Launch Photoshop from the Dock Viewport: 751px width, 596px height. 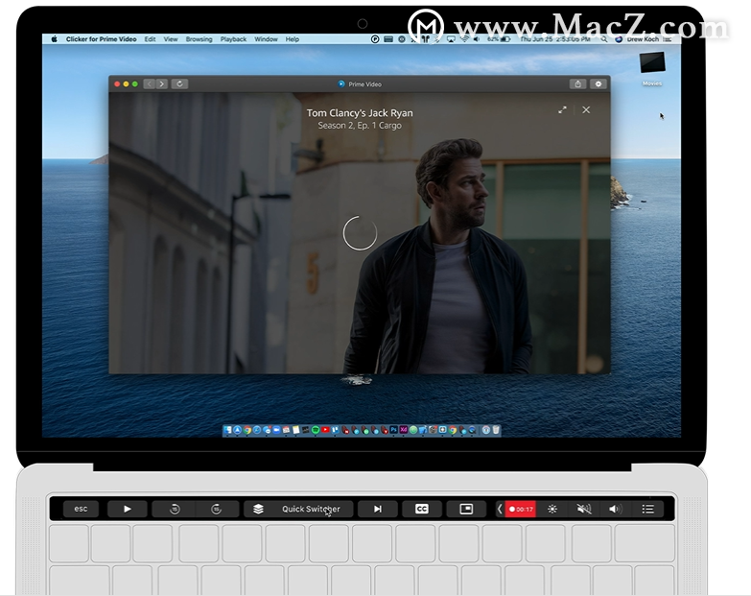393,430
